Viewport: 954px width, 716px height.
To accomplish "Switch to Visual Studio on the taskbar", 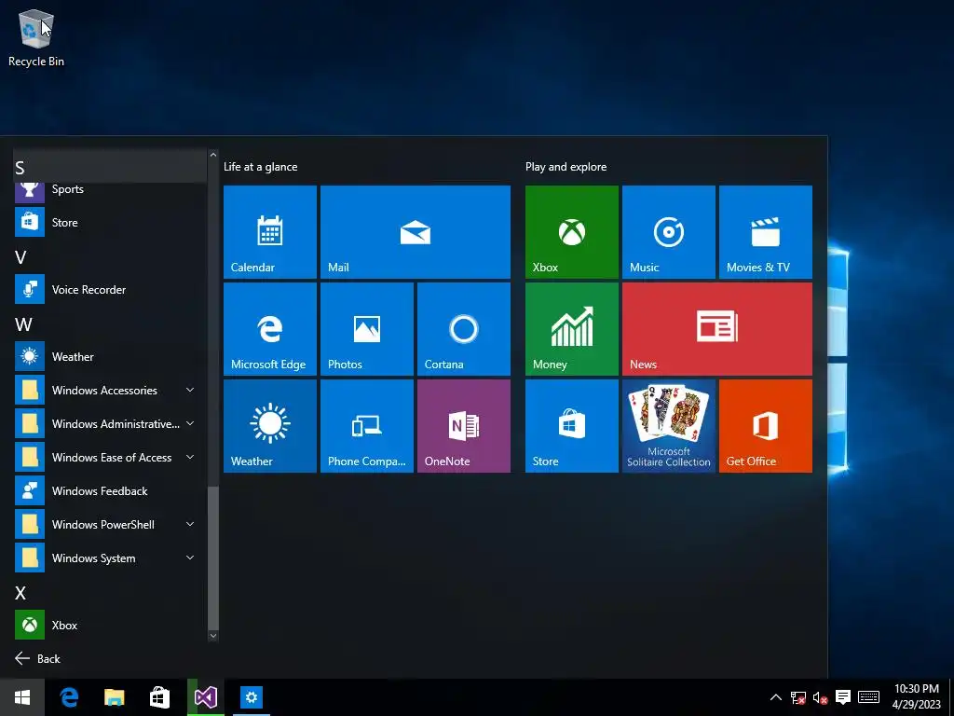I will pos(206,697).
